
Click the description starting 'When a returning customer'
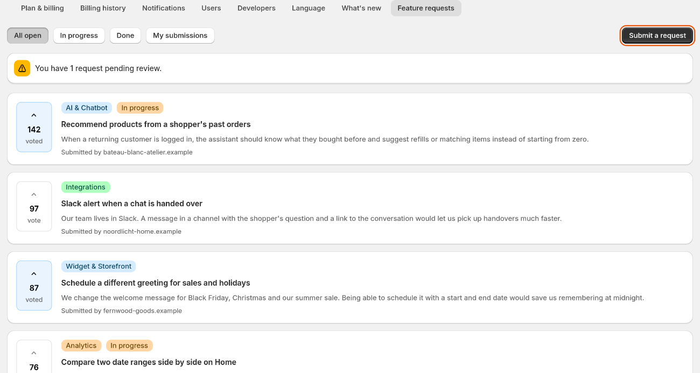tap(325, 139)
